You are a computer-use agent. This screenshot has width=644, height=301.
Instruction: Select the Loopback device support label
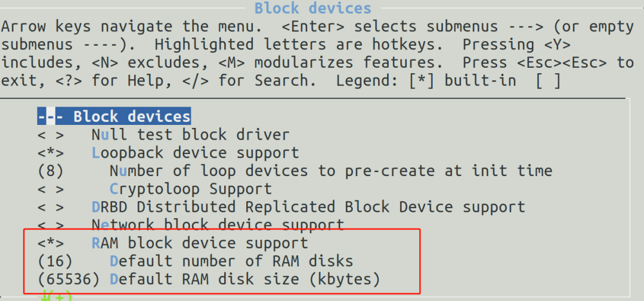click(195, 153)
